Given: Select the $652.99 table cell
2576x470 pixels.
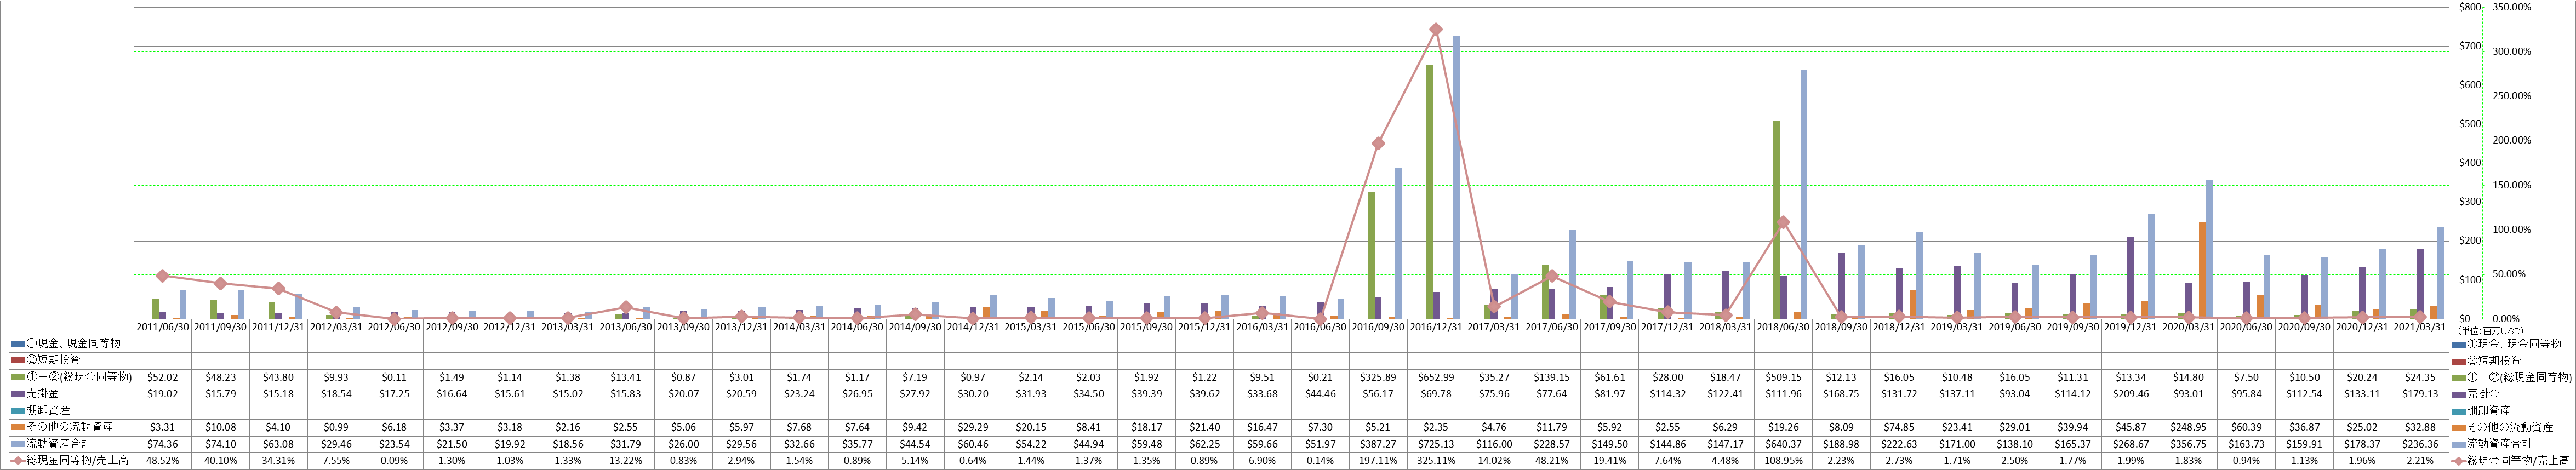Looking at the screenshot, I should point(1435,377).
